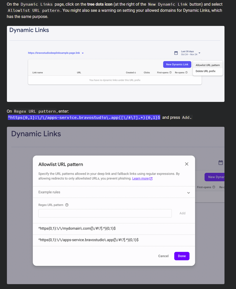Click the First-opens help icon behind the dialog
The width and height of the screenshot is (236, 289).
tap(214, 187)
